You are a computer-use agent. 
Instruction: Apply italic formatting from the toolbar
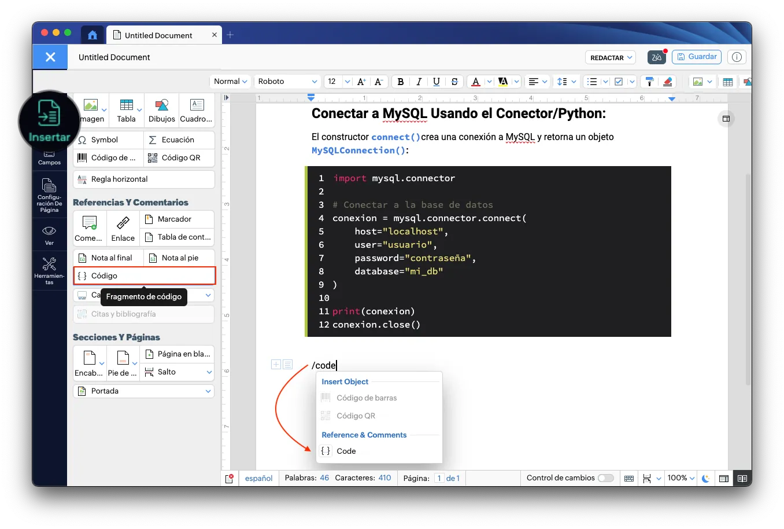pyautogui.click(x=419, y=82)
